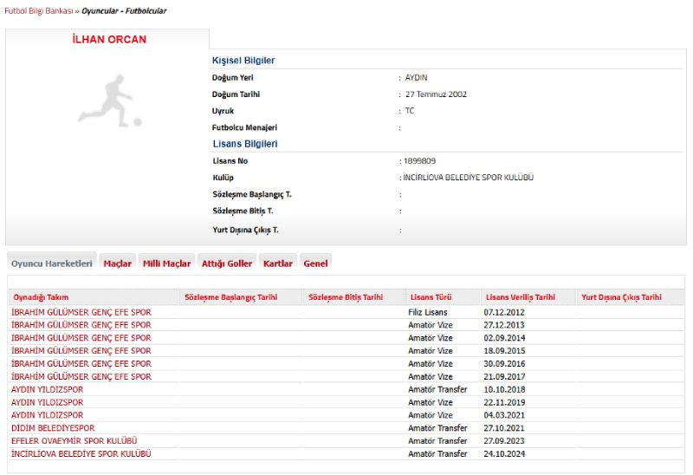Screen dimensions: 693x475
Task: Open İncirliova Belediye Spor Kulübü table link
Action: [81, 454]
